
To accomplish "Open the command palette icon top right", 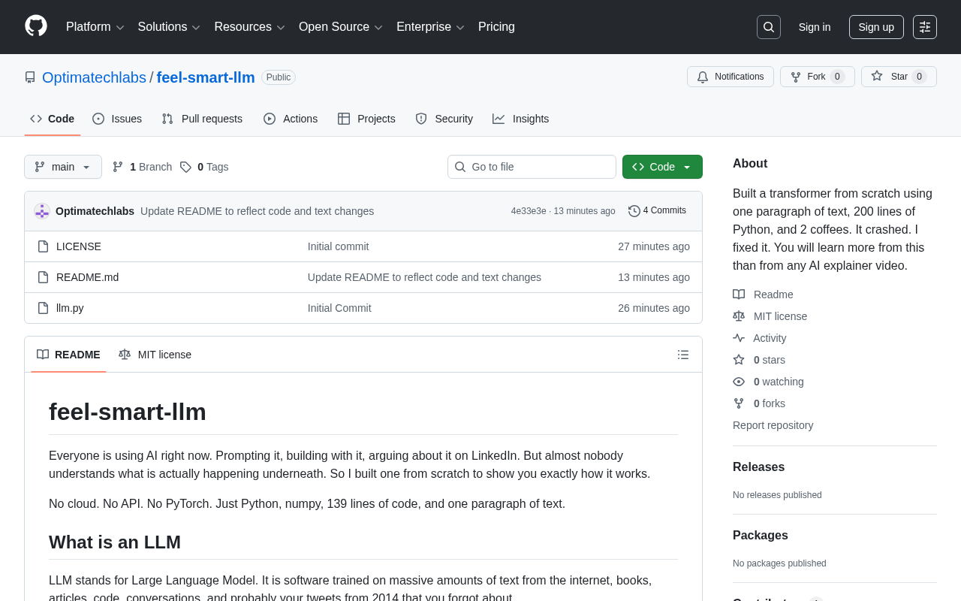I will (x=926, y=26).
